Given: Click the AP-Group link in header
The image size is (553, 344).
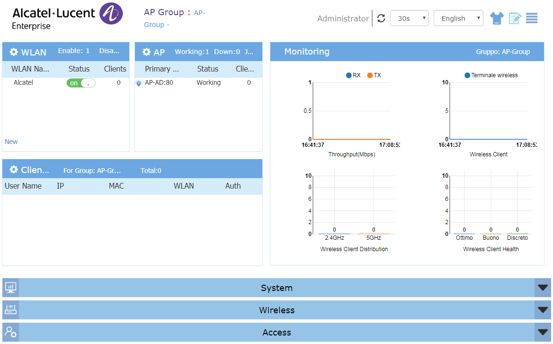Looking at the screenshot, I should point(199,13).
